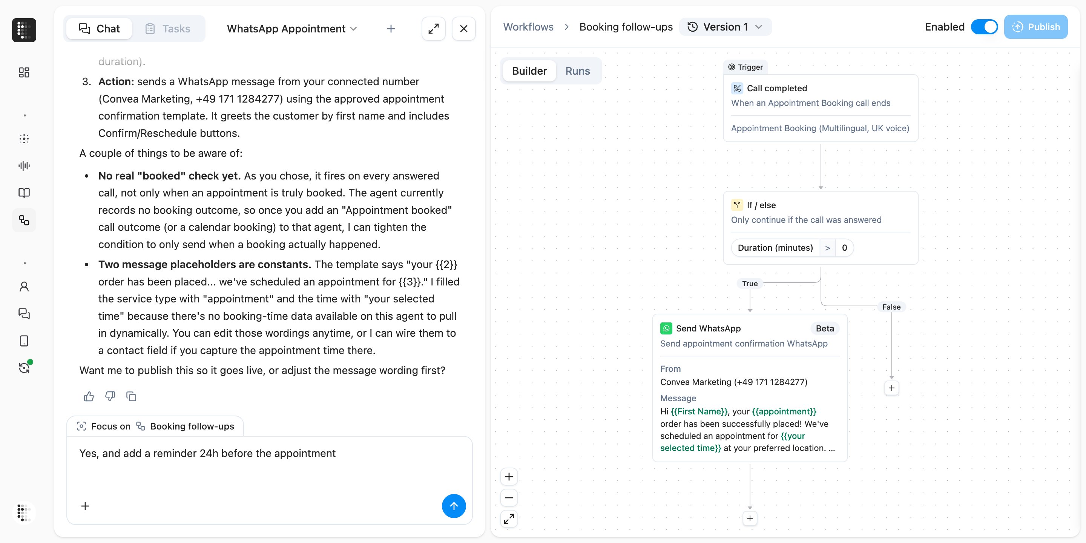Give a thumbs down to the response
Screen dimensions: 1086x543
click(110, 396)
